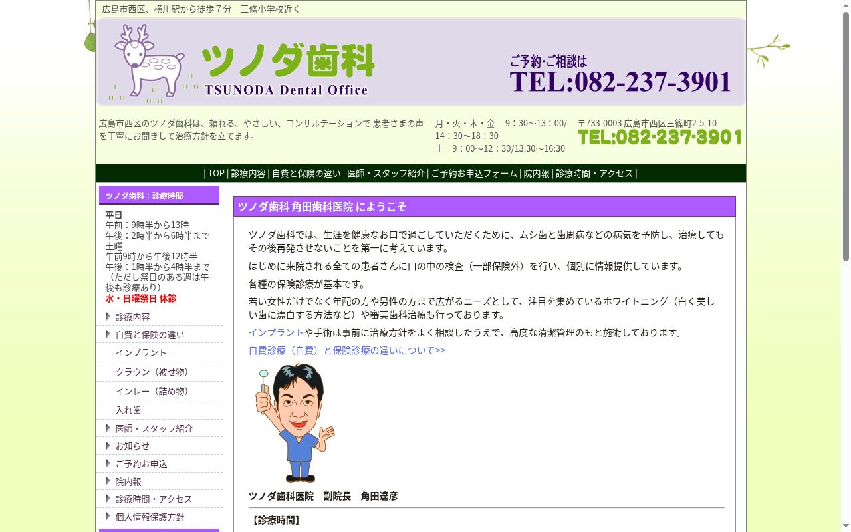Open sidebar link 自費と保険の違い
This screenshot has height=532, width=851.
click(150, 335)
